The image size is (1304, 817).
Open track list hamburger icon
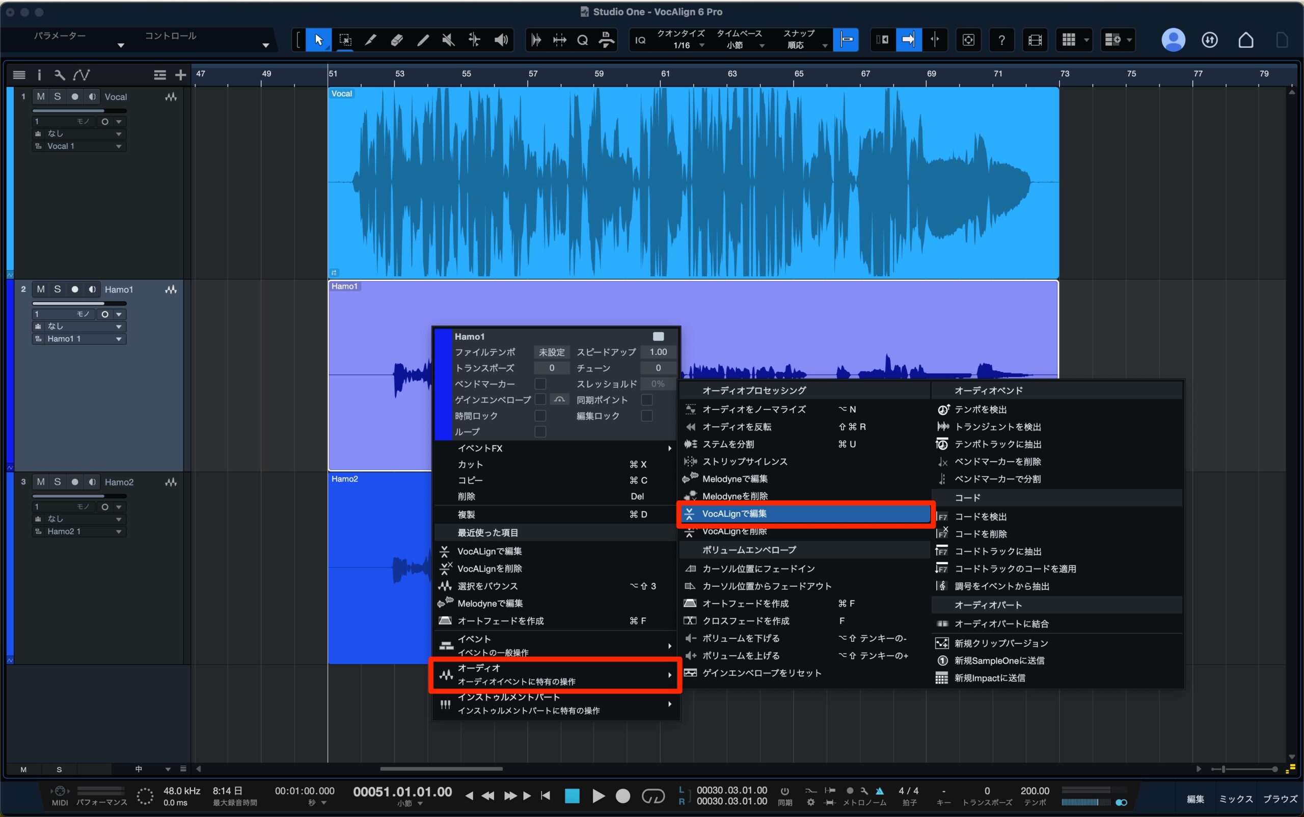(19, 74)
